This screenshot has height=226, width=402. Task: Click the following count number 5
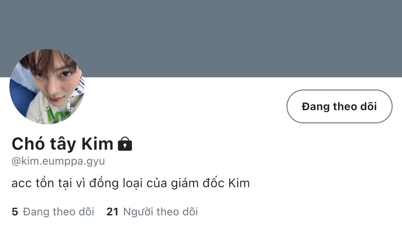[15, 212]
